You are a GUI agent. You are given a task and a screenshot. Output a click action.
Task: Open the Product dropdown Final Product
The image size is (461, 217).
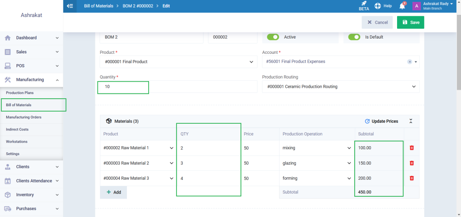(179, 62)
